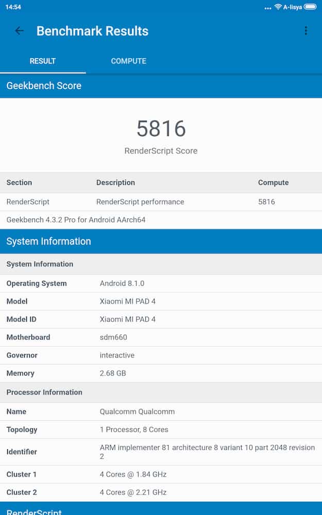Select the Topology row
The height and width of the screenshot is (515, 322).
tap(161, 430)
